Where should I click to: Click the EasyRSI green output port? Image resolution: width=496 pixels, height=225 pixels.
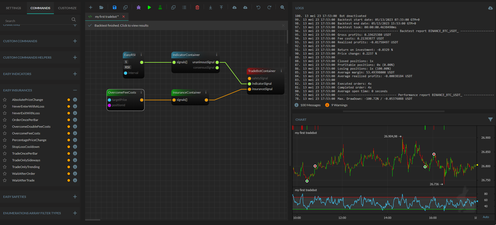pyautogui.click(x=142, y=62)
